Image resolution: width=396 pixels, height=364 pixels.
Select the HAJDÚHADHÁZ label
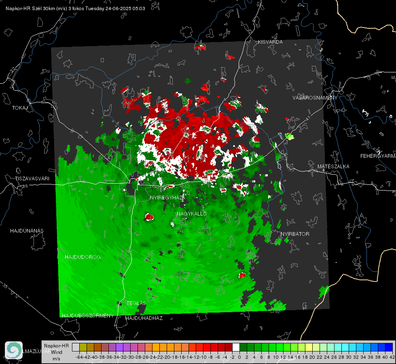coord(144,318)
